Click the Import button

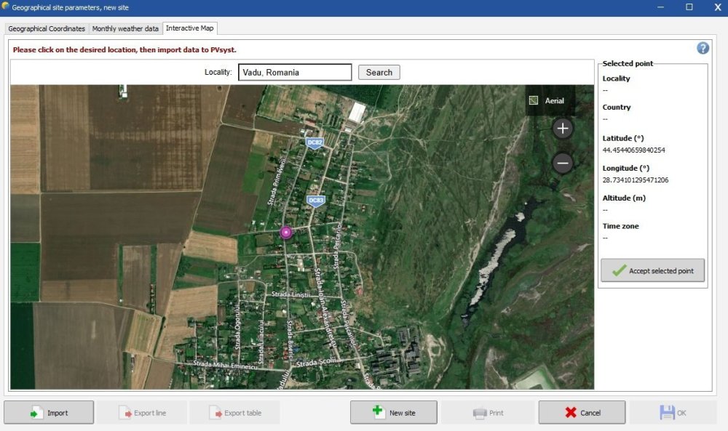tap(49, 413)
